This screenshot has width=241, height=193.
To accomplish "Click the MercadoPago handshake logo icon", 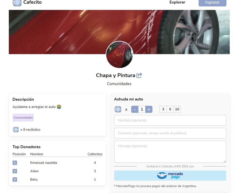I will click(162, 175).
